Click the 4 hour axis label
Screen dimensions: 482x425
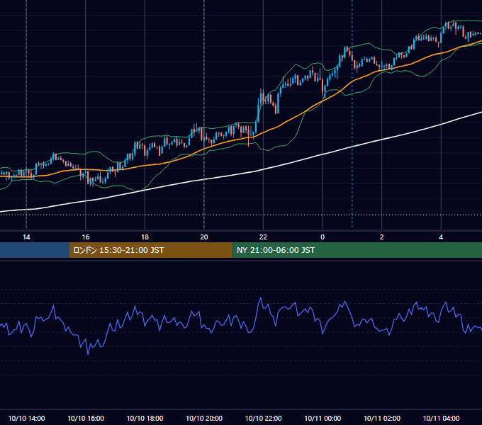tap(441, 237)
